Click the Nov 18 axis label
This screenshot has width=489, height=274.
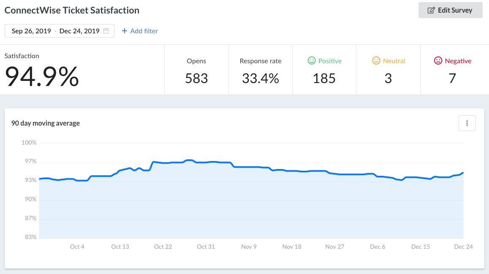point(292,247)
